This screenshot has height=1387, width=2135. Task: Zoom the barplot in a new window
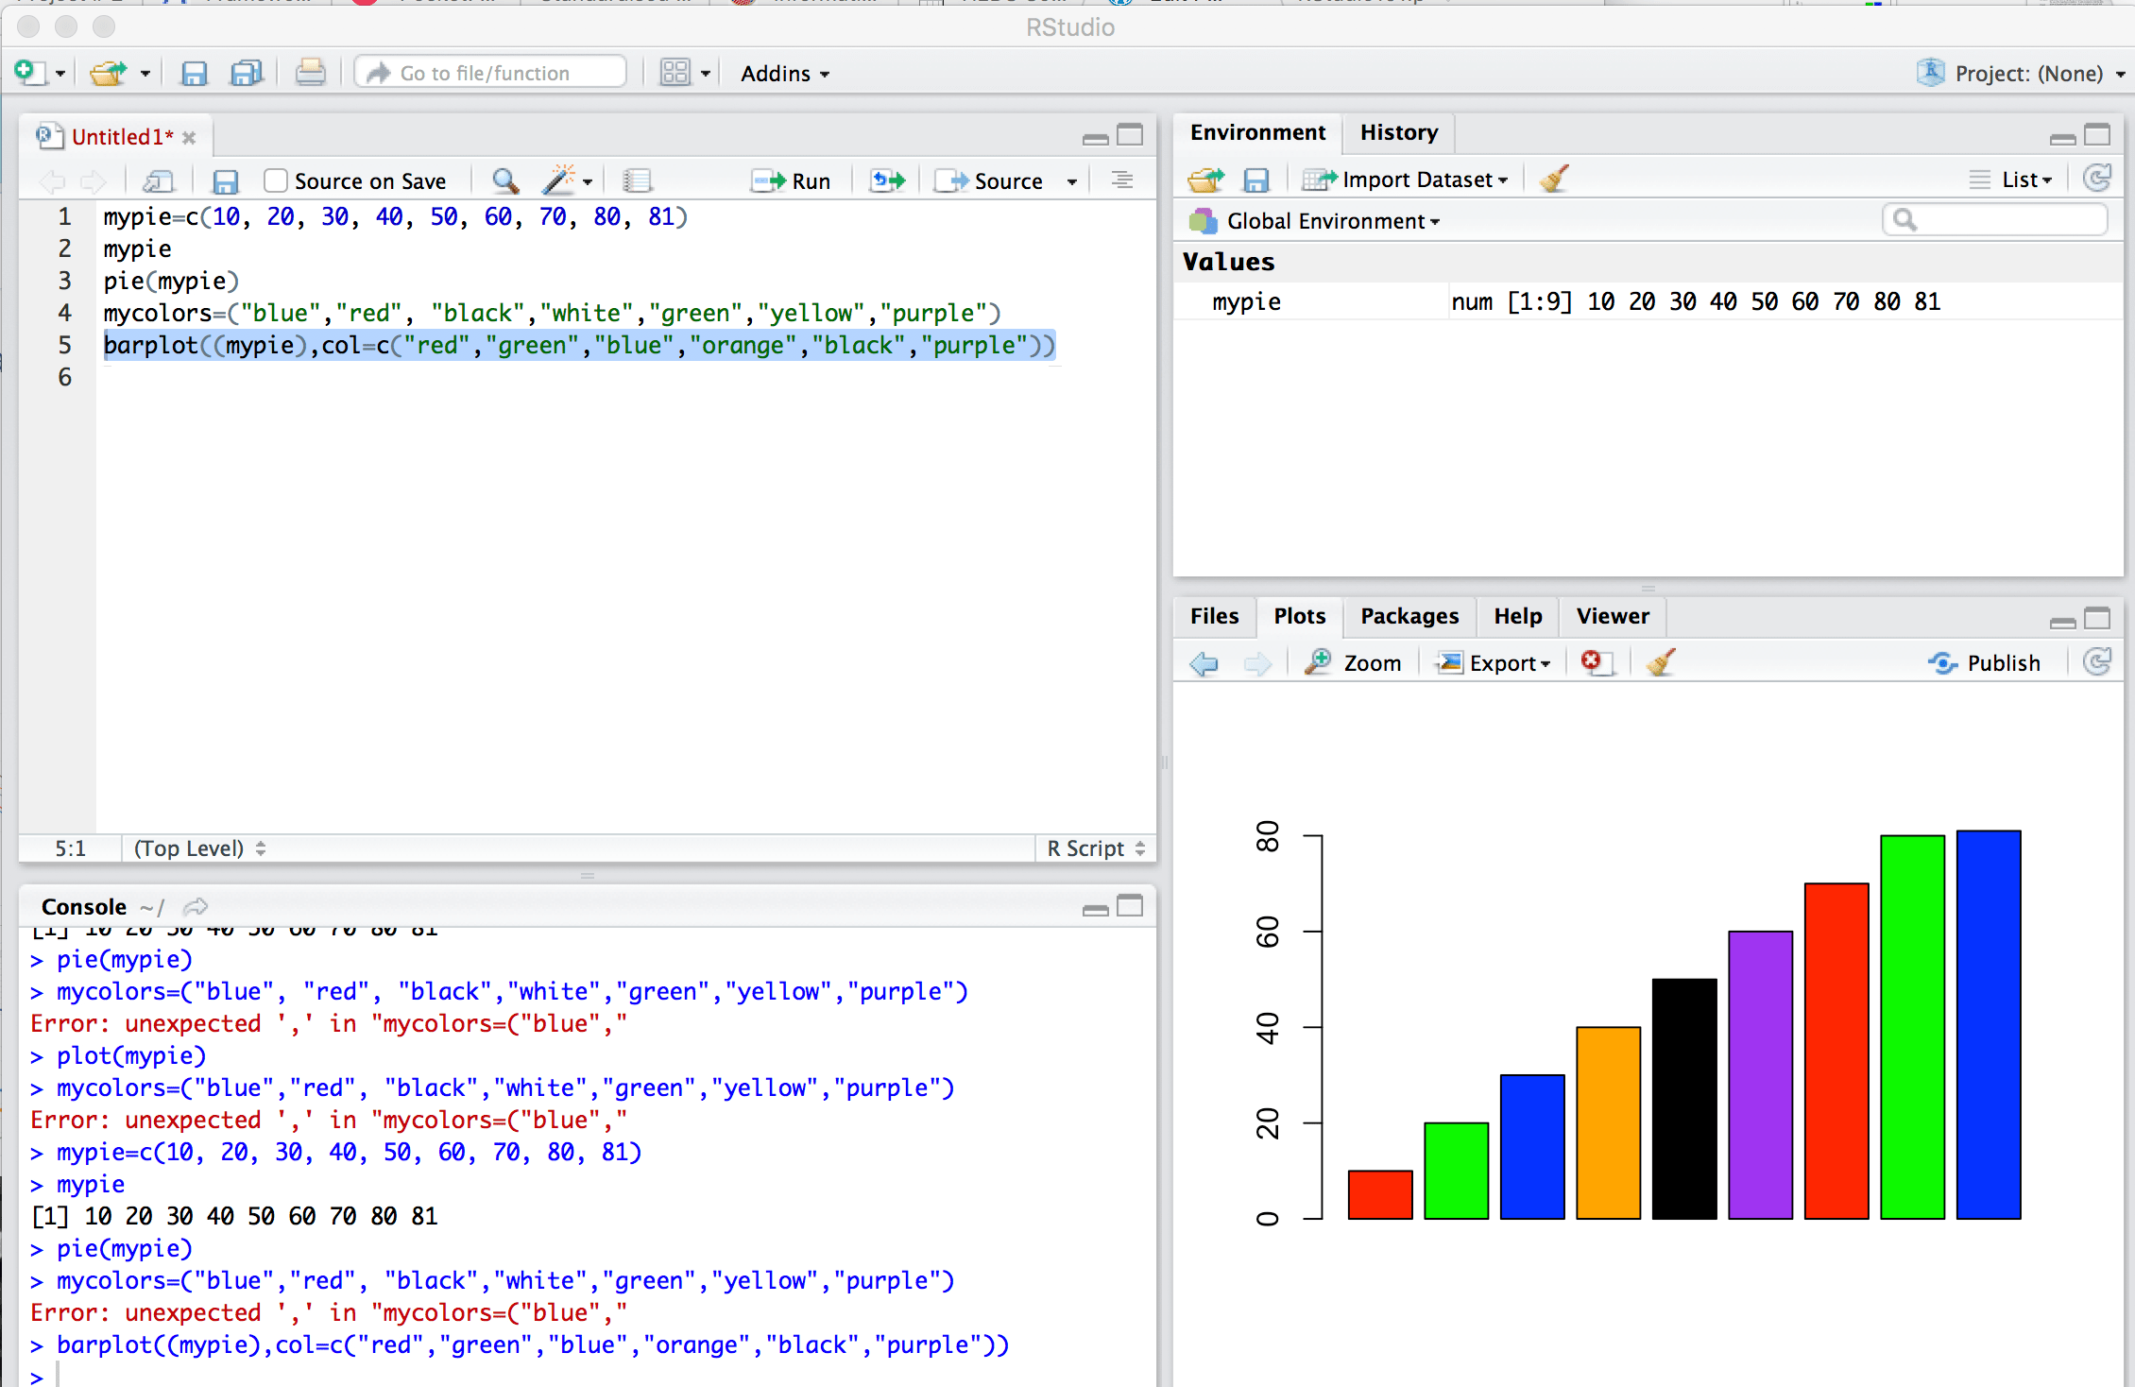[x=1353, y=662]
